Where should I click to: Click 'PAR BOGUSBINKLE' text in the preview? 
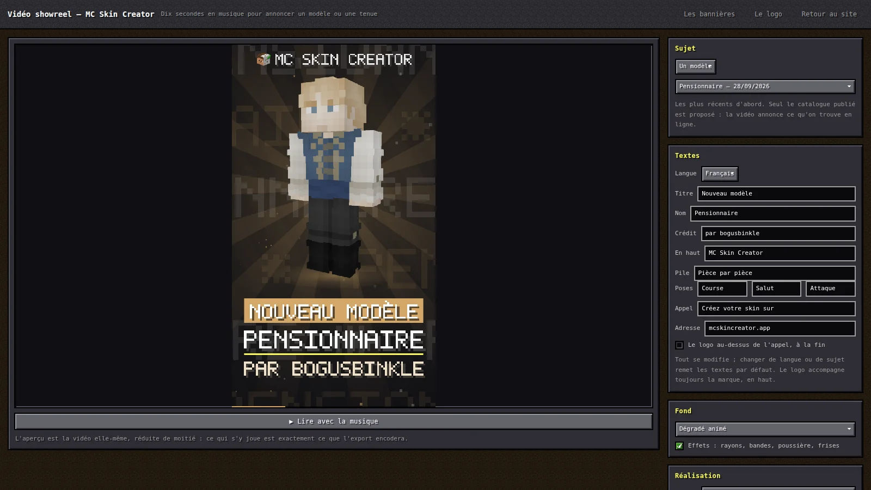333,369
